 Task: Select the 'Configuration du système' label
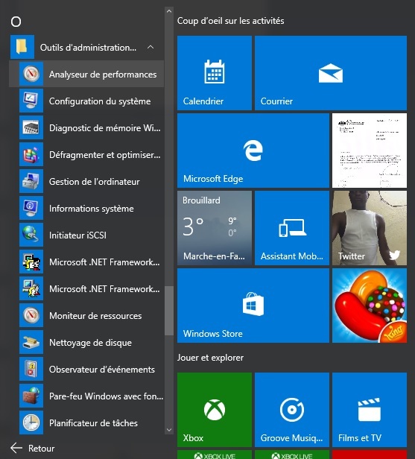[x=100, y=101]
